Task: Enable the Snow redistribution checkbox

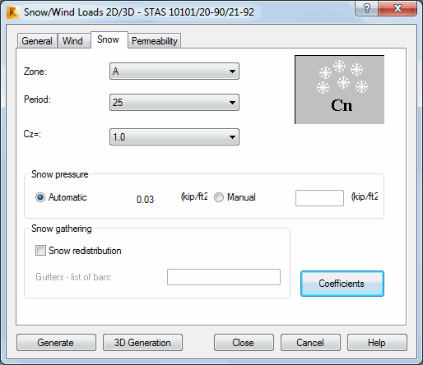Action: coord(40,251)
